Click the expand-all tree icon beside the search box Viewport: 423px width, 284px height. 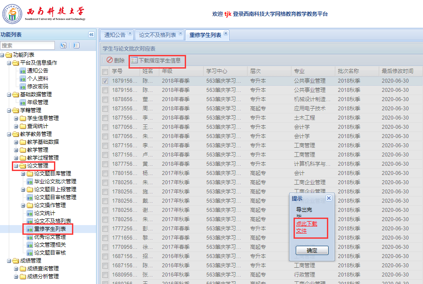63,45
